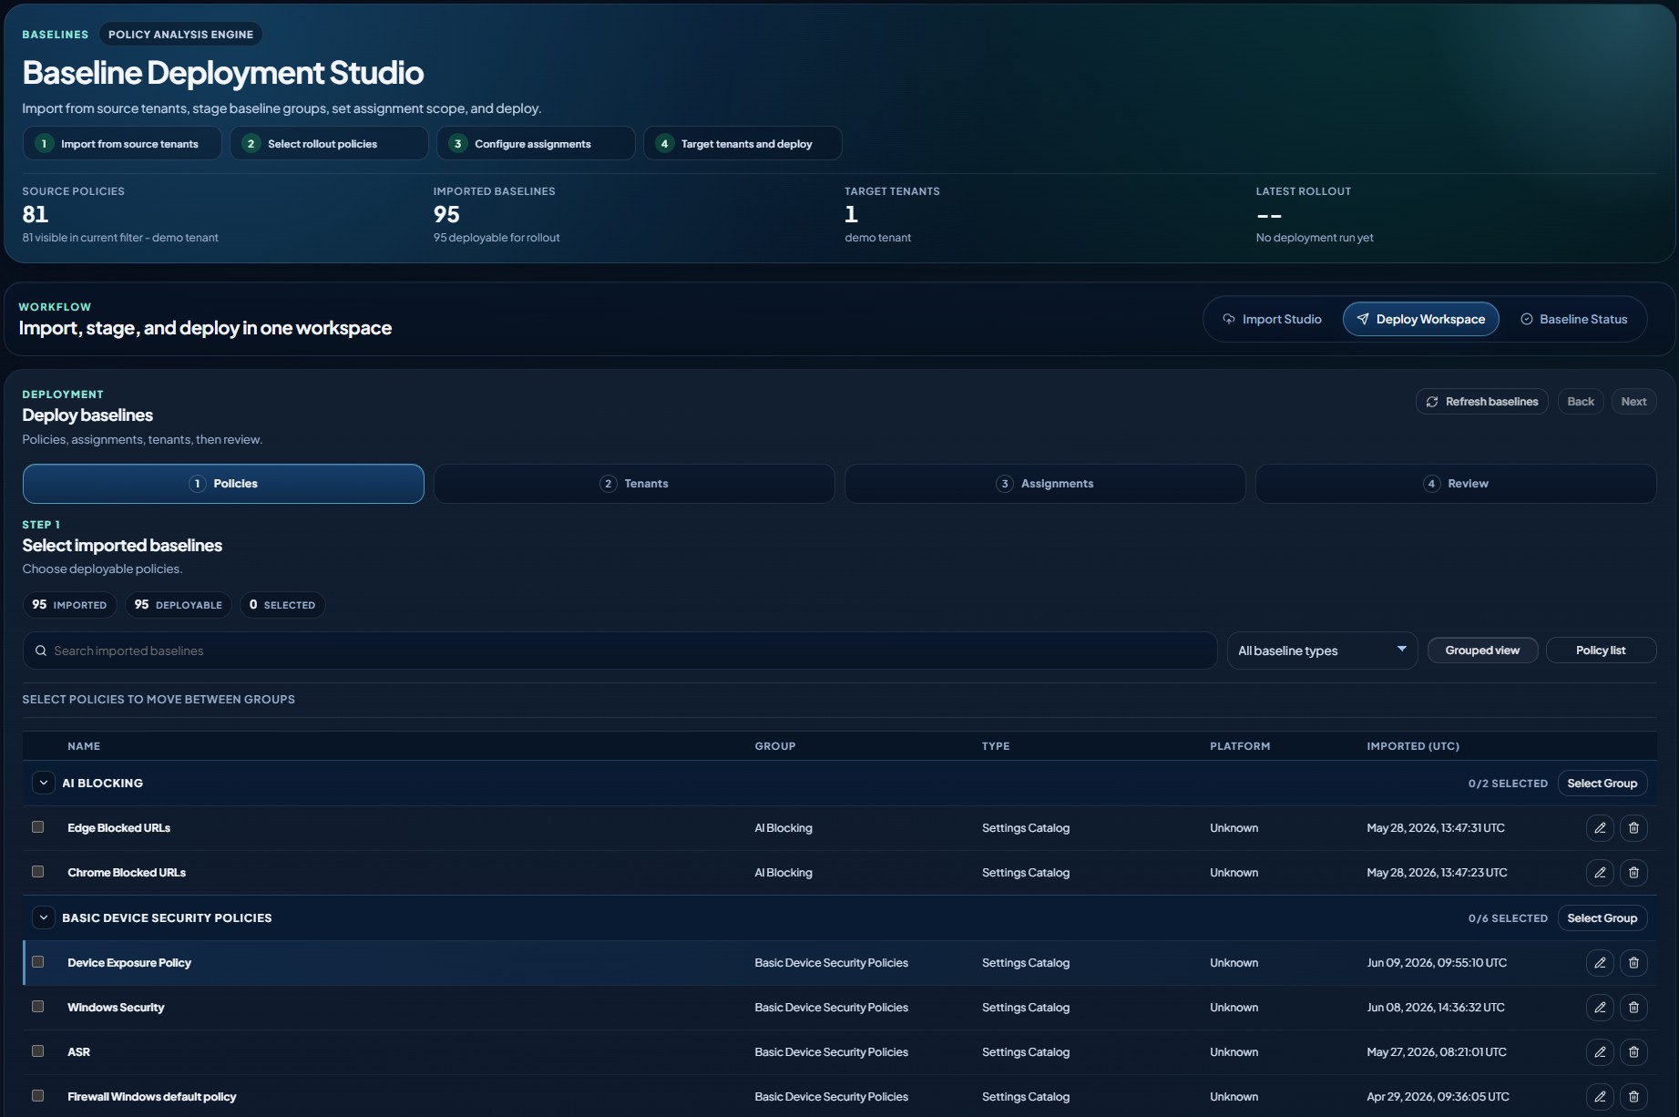Click the Group column header
This screenshot has width=1679, height=1117.
(x=775, y=746)
